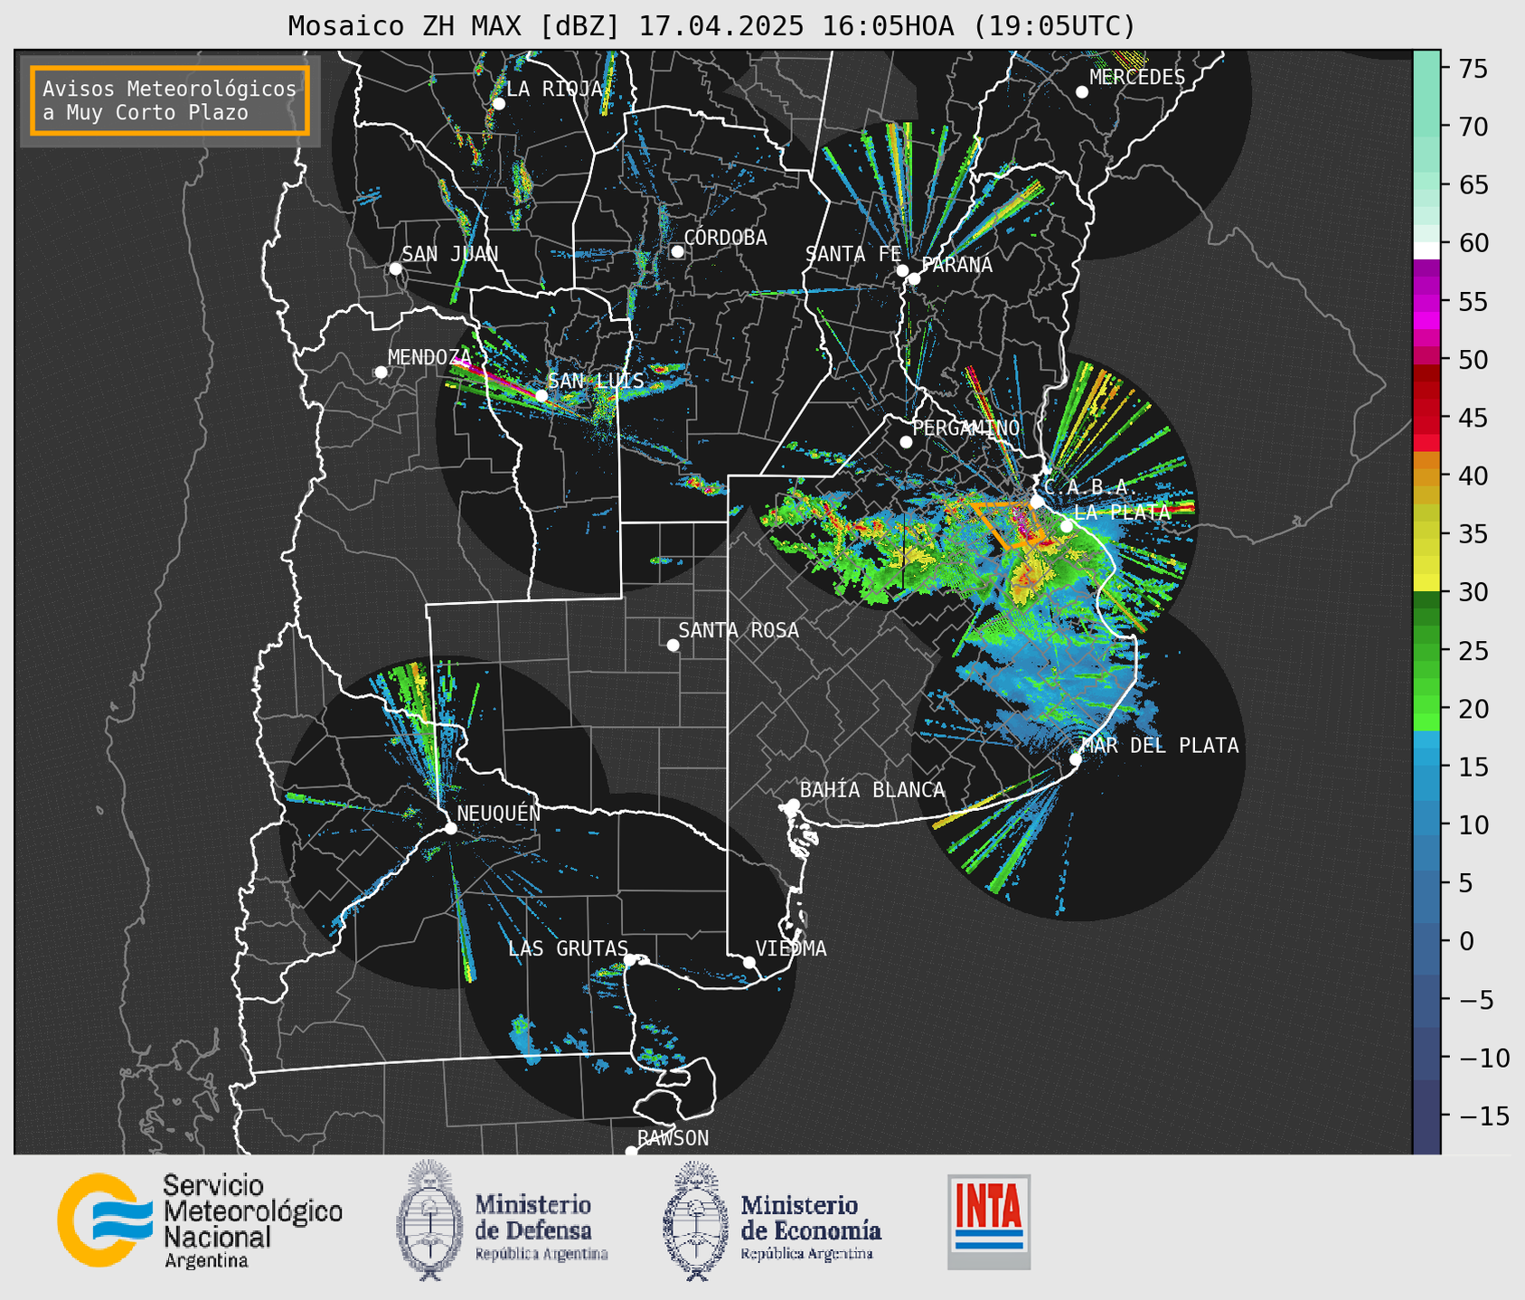The height and width of the screenshot is (1300, 1525).
Task: Click the Servicio Meteorológico Nacional logo
Action: 200,1220
